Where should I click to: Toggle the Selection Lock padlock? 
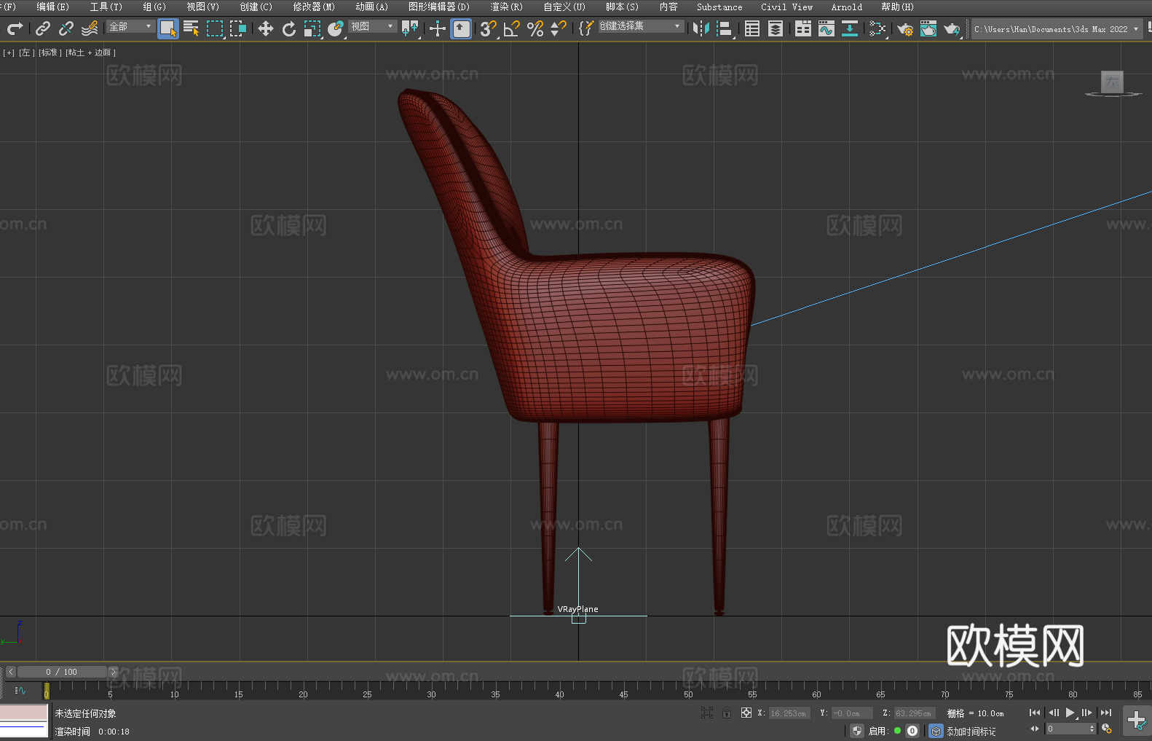tap(727, 713)
